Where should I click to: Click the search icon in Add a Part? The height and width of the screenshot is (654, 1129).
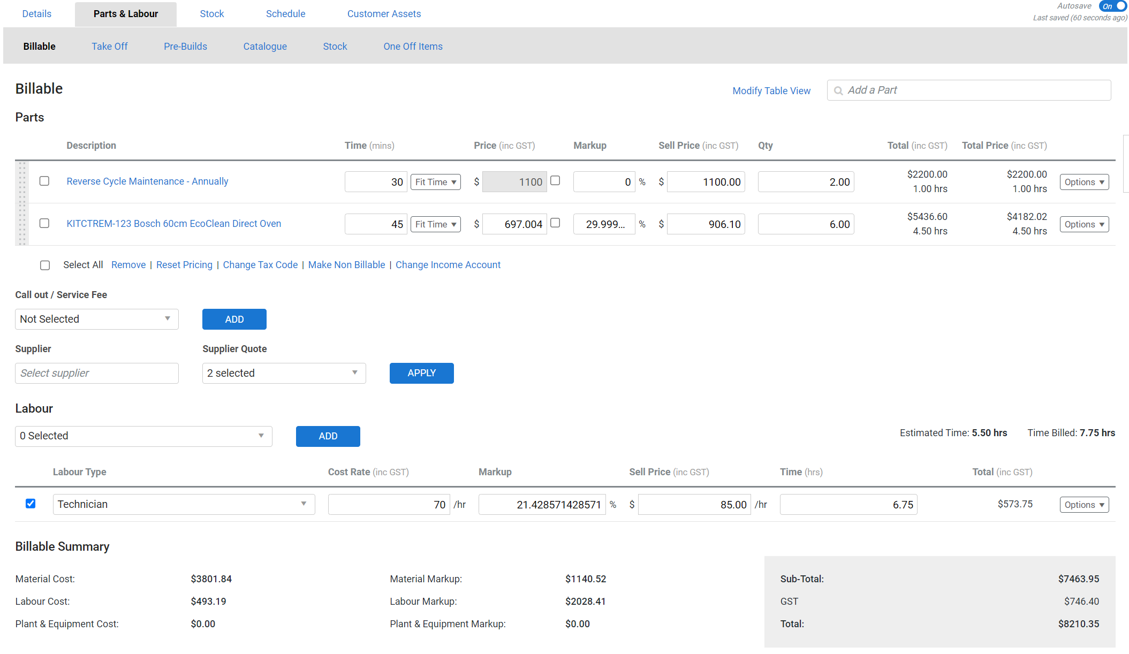pyautogui.click(x=838, y=91)
